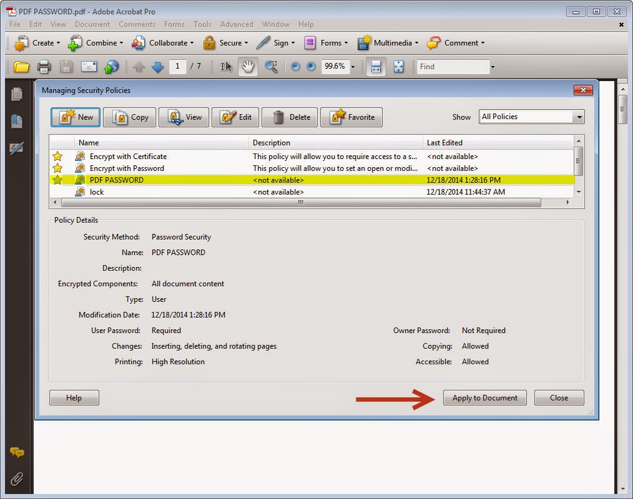633x499 pixels.
Task: Open the Sign pen menu
Action: point(275,43)
